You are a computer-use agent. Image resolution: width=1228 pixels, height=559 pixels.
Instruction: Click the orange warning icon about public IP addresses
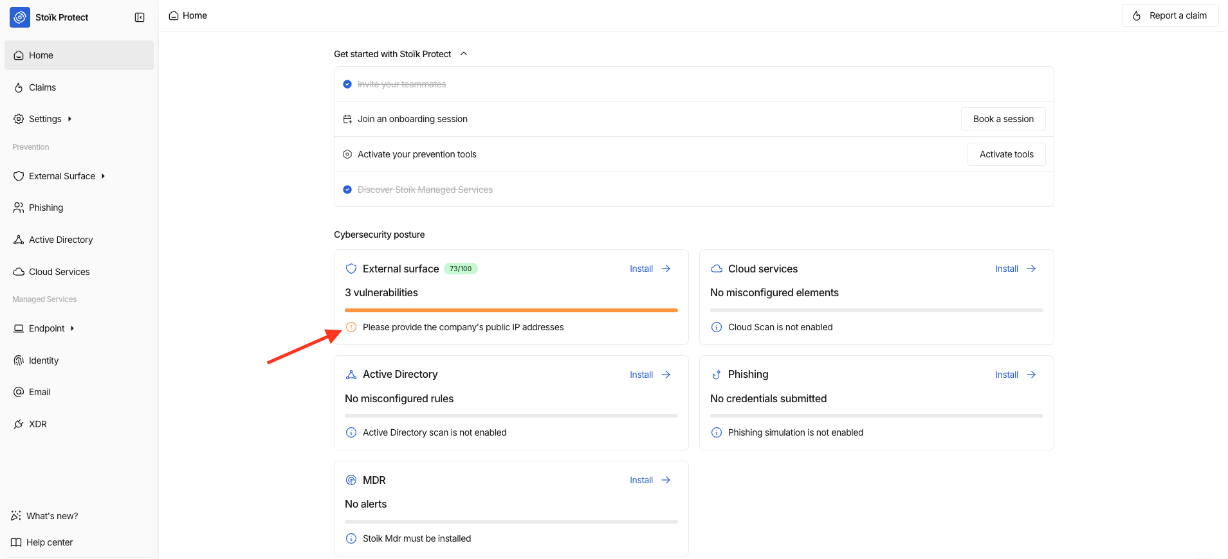click(351, 327)
